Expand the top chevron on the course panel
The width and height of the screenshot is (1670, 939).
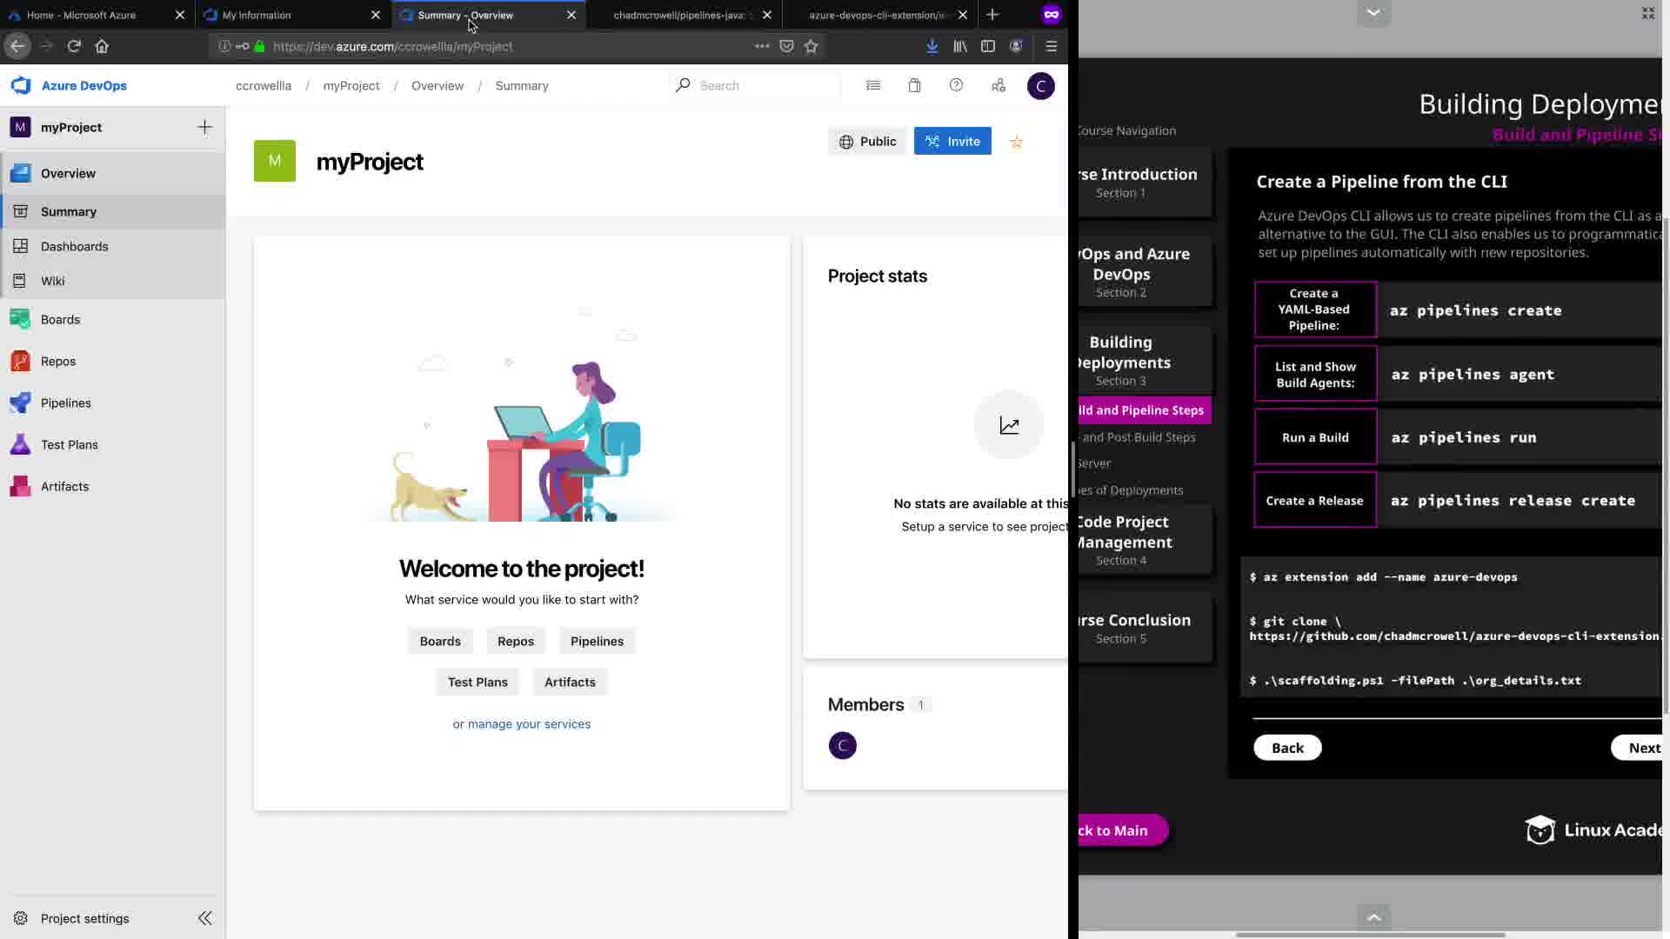(1373, 12)
